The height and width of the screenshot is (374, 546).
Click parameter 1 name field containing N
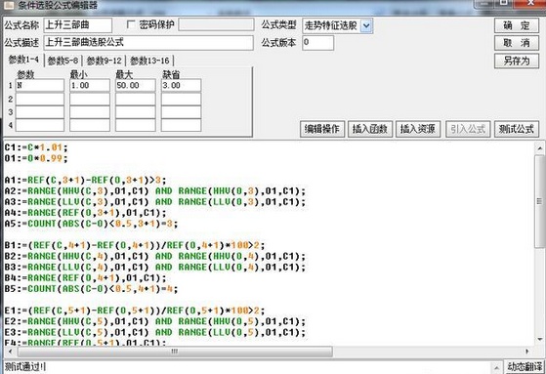[x=40, y=85]
